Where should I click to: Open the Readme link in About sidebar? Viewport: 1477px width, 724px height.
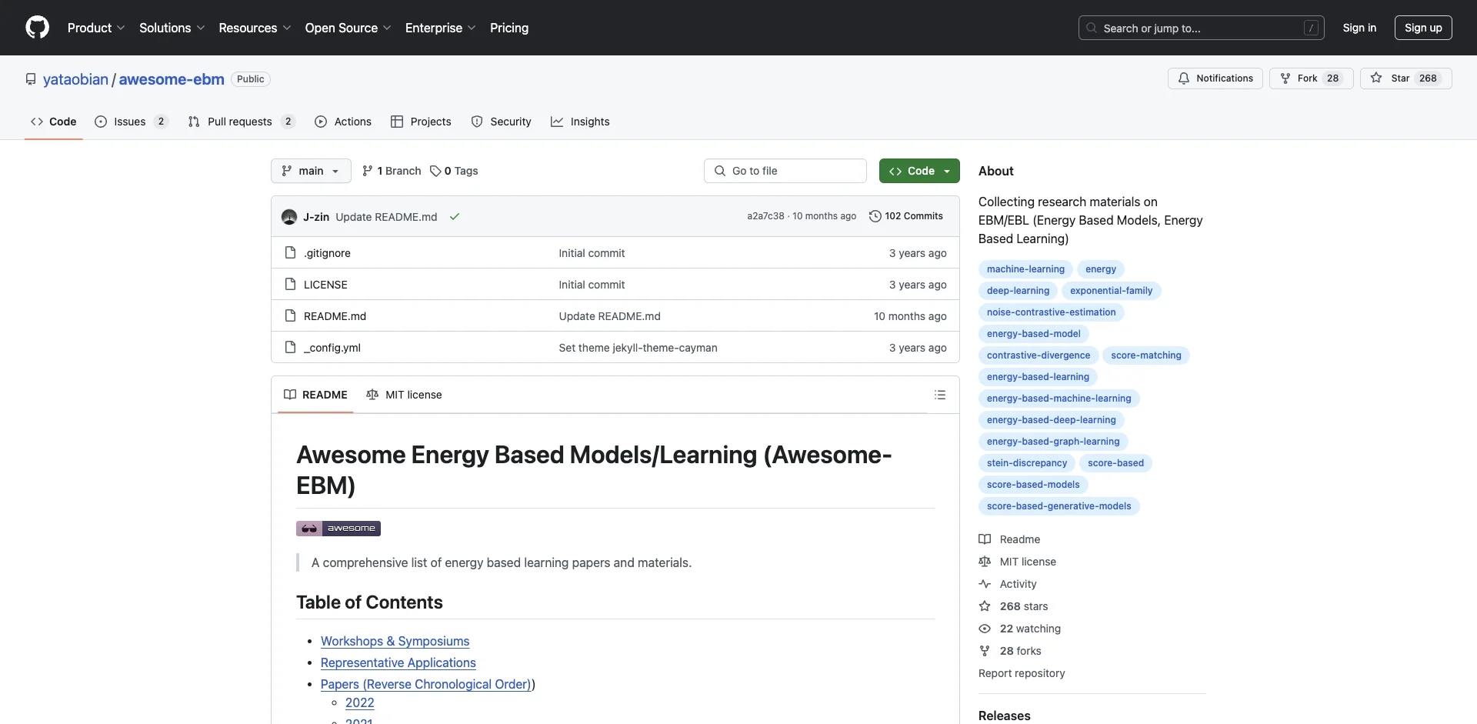pyautogui.click(x=1009, y=539)
